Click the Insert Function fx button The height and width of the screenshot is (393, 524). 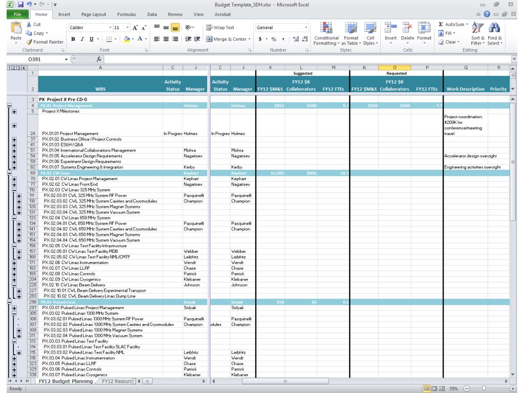(x=99, y=59)
